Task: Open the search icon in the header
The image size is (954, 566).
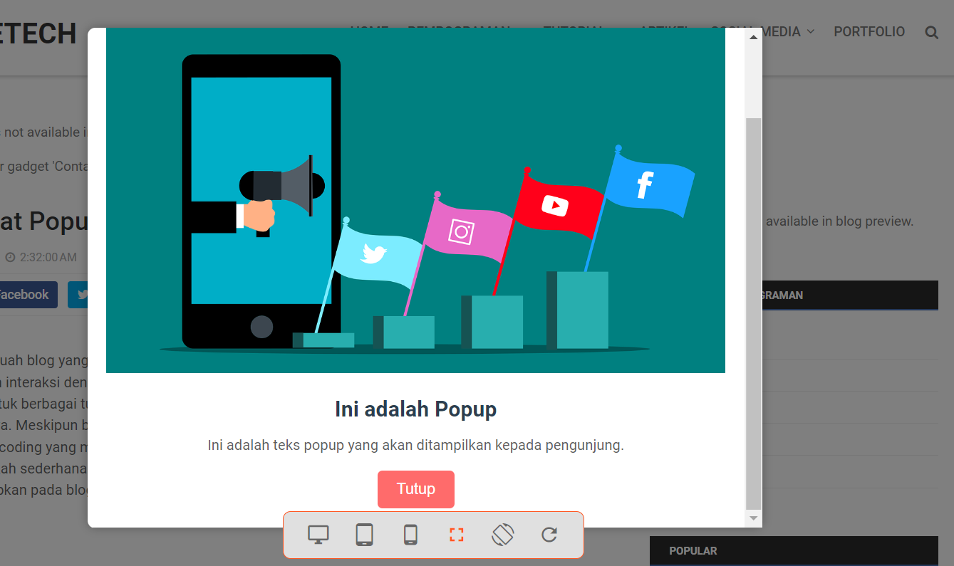Action: coord(931,32)
